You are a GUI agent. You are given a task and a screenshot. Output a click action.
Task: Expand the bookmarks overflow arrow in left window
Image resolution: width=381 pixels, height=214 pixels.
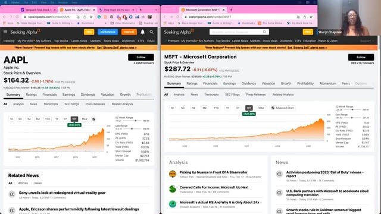pyautogui.click(x=105, y=23)
